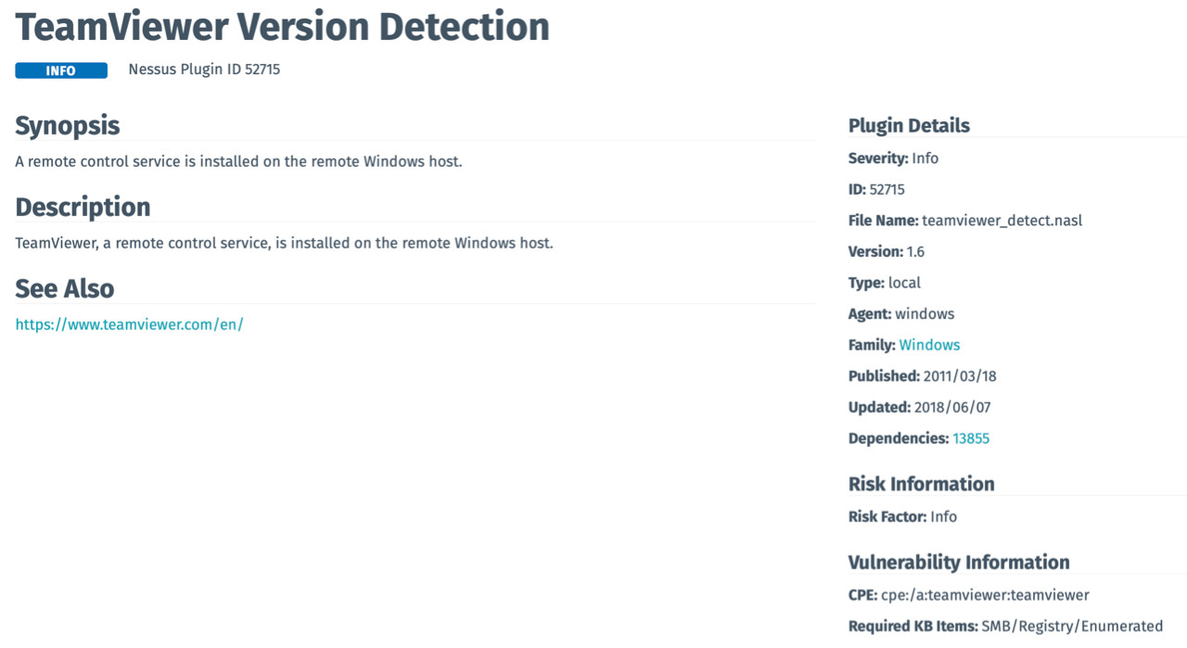The image size is (1187, 648).
Task: Click the Risk Information heading
Action: (921, 484)
